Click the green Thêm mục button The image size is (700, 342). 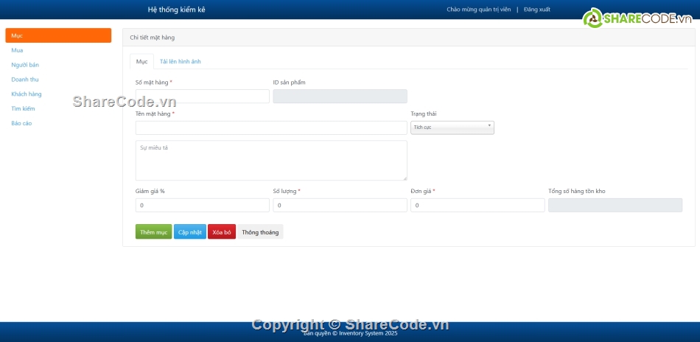tap(153, 232)
